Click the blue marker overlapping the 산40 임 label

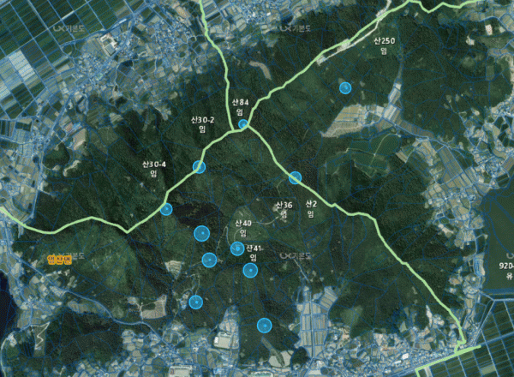pyautogui.click(x=236, y=248)
